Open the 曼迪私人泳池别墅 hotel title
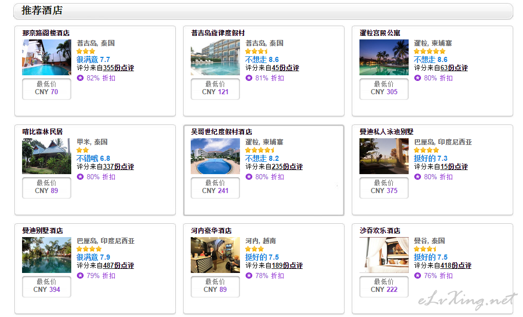Viewport: 523px width, 317px height. (387, 132)
